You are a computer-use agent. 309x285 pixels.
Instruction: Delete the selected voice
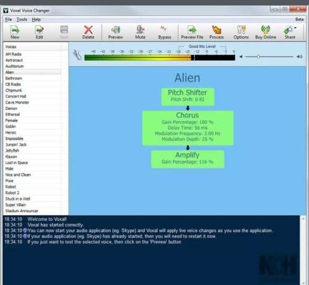pos(88,32)
